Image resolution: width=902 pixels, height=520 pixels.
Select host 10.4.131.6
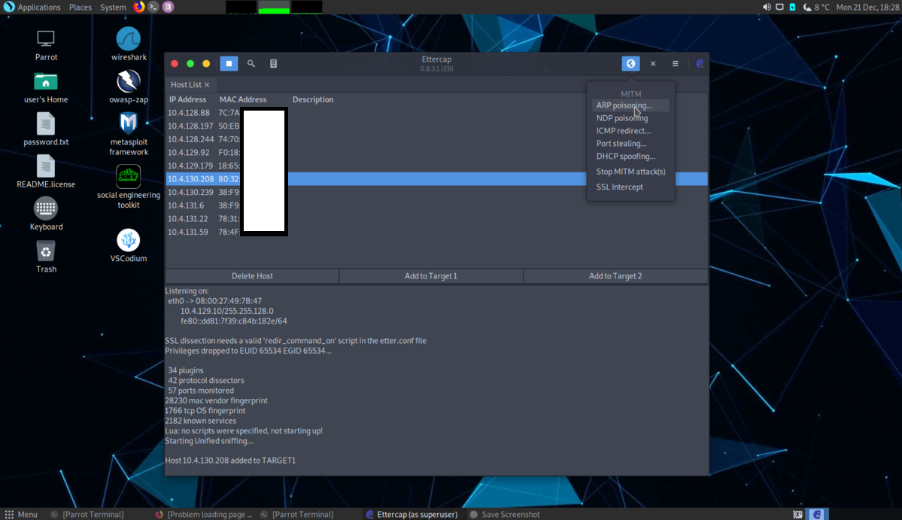(x=436, y=205)
